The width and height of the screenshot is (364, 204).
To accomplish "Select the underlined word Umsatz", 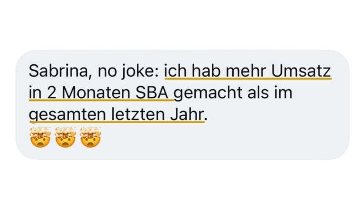I will tap(301, 71).
